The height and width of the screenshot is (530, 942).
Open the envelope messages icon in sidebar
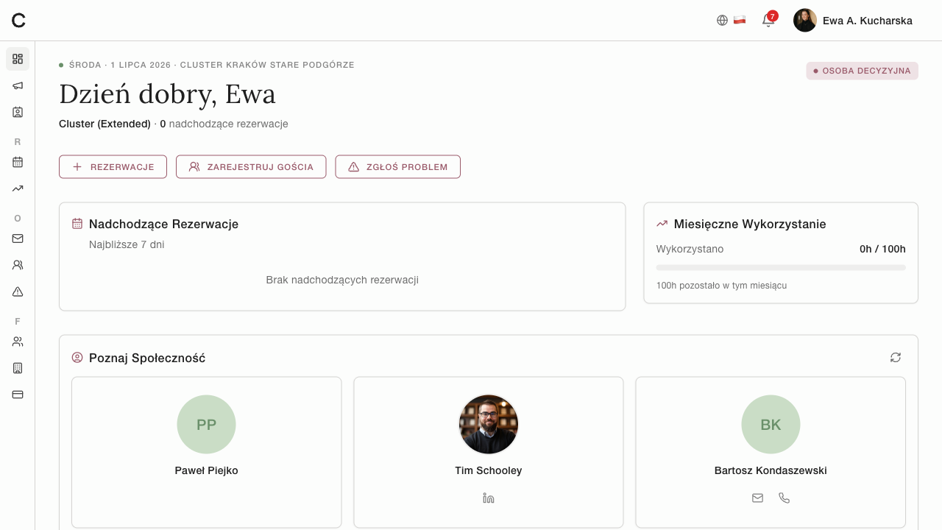18,239
